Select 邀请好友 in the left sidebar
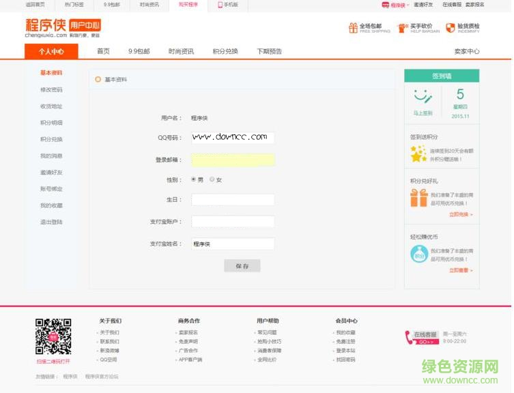This screenshot has width=514, height=393. pyautogui.click(x=51, y=172)
